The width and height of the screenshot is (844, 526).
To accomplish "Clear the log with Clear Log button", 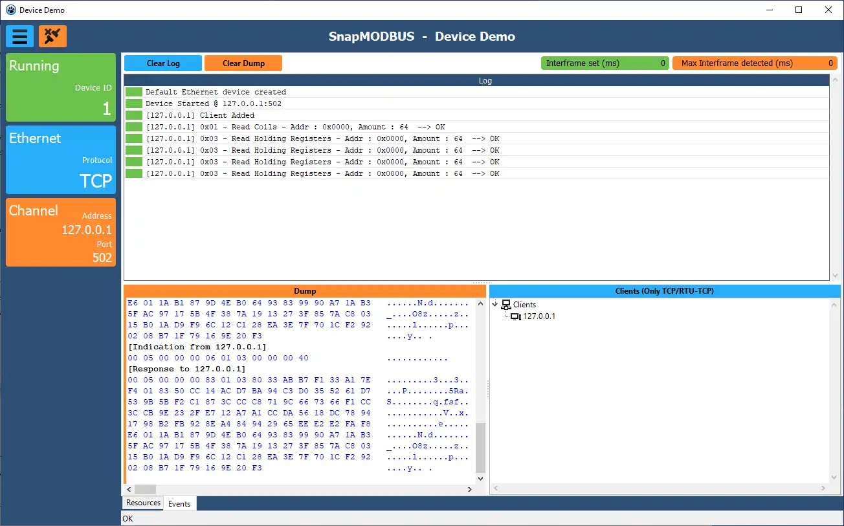I will point(163,63).
